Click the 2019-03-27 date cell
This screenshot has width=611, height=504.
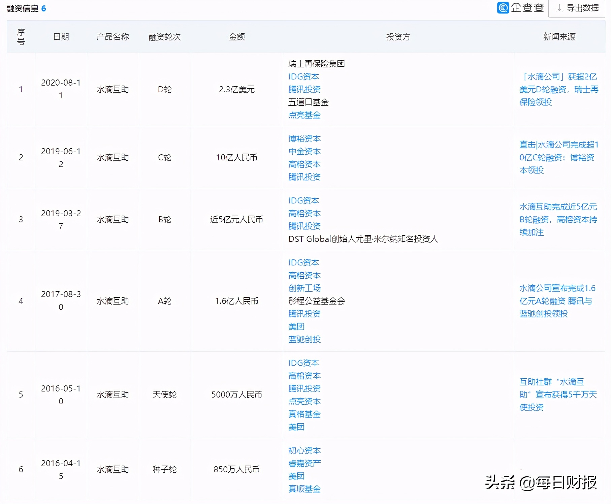pos(61,219)
